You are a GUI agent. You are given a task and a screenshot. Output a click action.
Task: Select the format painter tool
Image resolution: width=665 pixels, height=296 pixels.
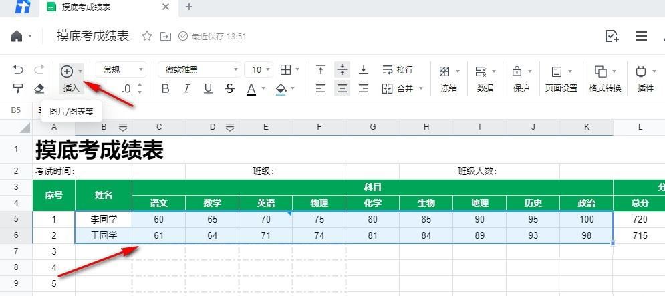[18, 88]
